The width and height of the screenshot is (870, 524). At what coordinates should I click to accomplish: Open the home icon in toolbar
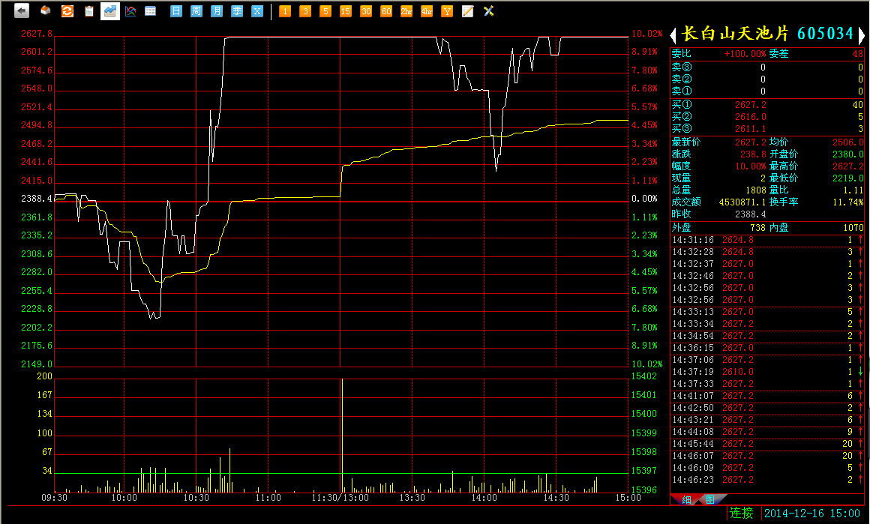46,10
